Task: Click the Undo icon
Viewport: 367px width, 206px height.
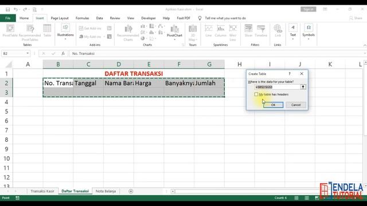Action: [x=15, y=9]
